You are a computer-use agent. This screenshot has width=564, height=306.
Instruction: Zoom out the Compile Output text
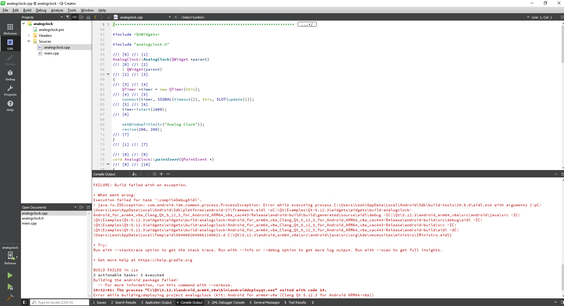point(168,174)
